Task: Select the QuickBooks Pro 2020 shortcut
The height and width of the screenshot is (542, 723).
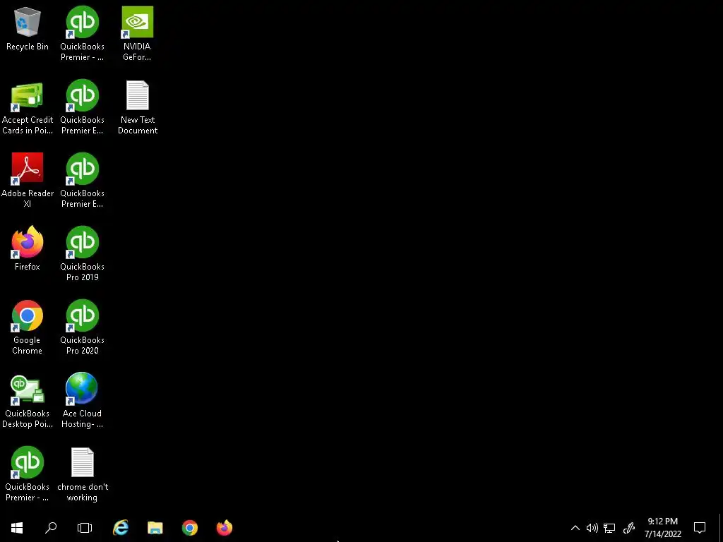Action: click(x=82, y=327)
